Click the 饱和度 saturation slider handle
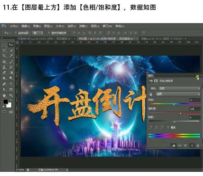Viewport: 203px width, 176px height. click(x=180, y=113)
